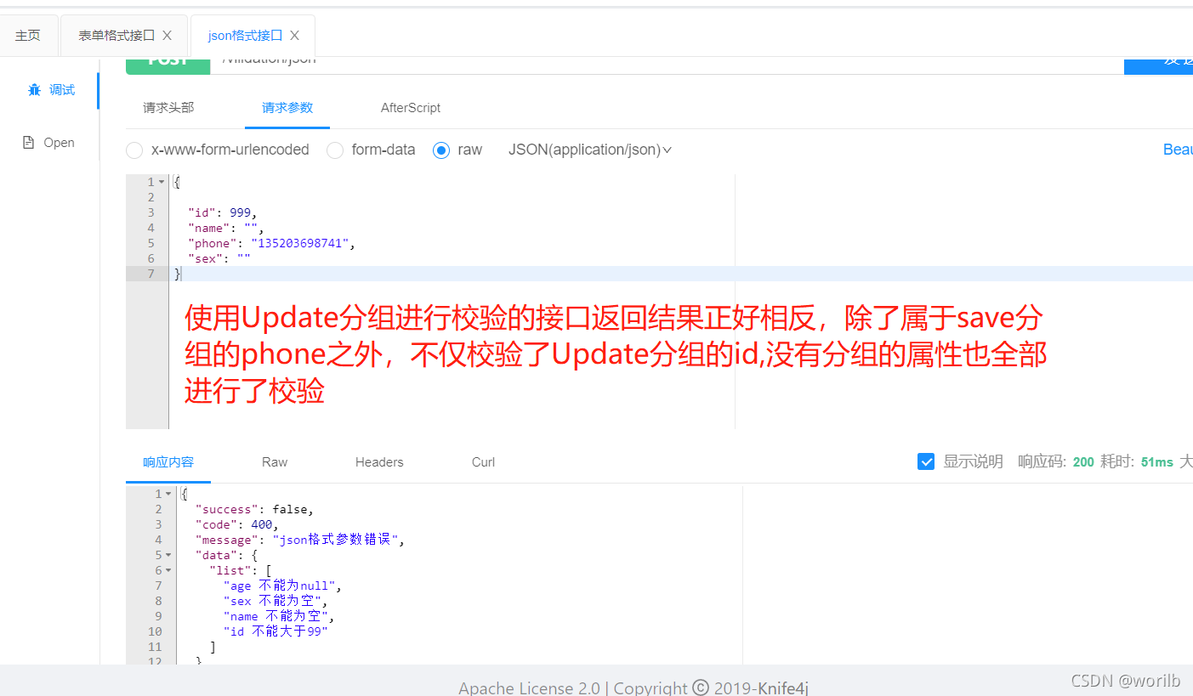Open the Curl response tab
Image resolution: width=1193 pixels, height=696 pixels.
tap(483, 462)
